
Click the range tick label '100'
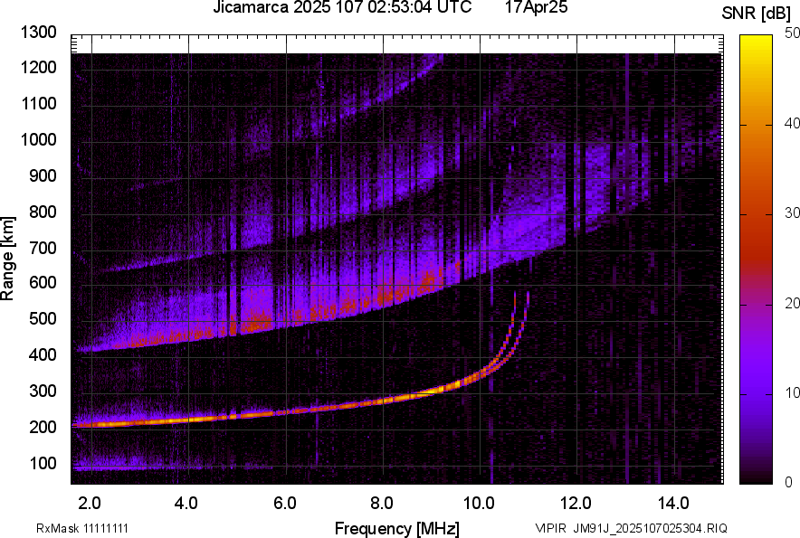(43, 463)
